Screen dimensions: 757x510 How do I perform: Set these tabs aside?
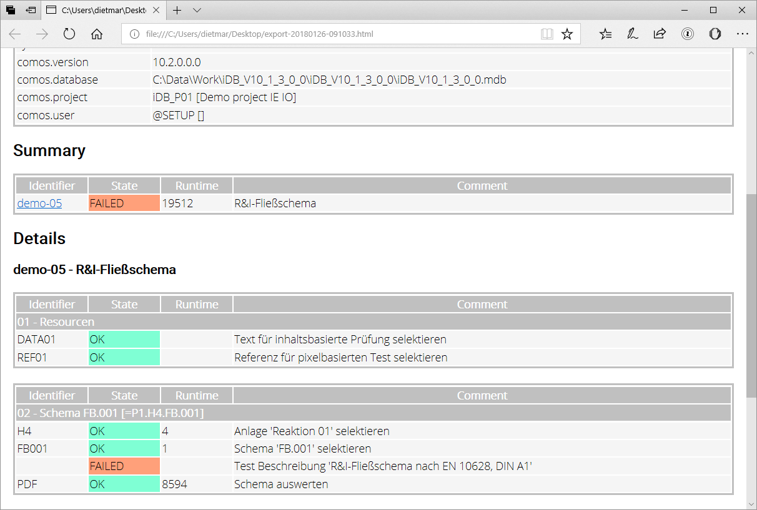coord(31,10)
